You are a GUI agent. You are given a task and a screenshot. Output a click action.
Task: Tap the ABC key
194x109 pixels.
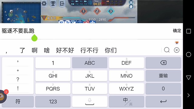tap(90, 63)
